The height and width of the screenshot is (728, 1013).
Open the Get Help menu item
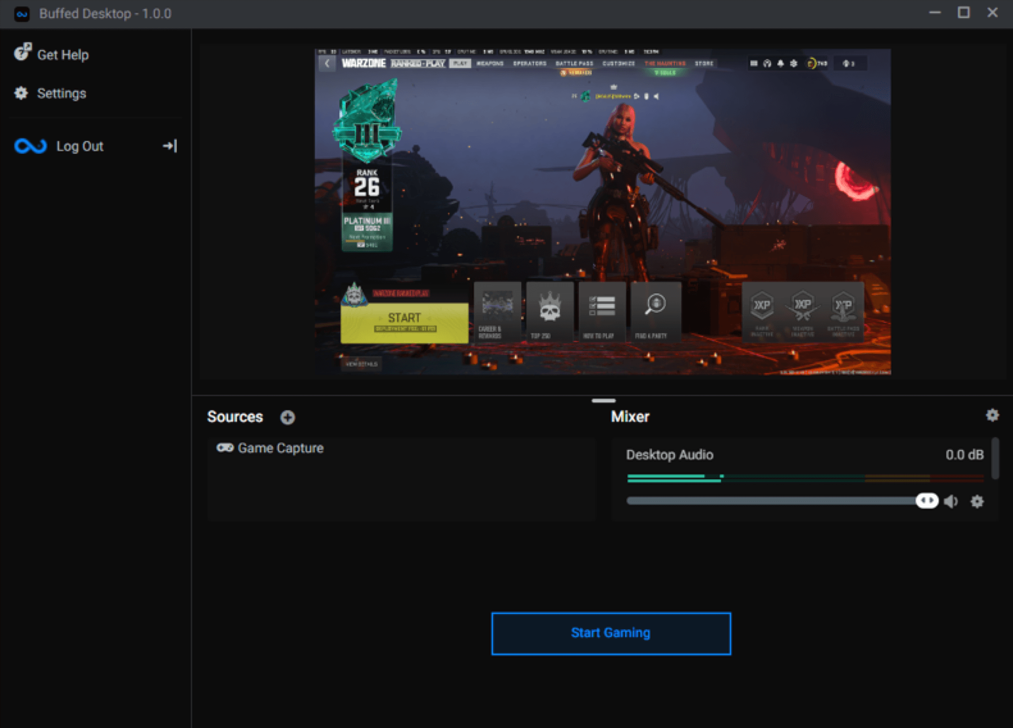click(51, 54)
